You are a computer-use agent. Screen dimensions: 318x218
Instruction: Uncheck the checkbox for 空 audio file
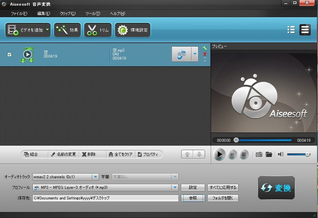coord(9,54)
